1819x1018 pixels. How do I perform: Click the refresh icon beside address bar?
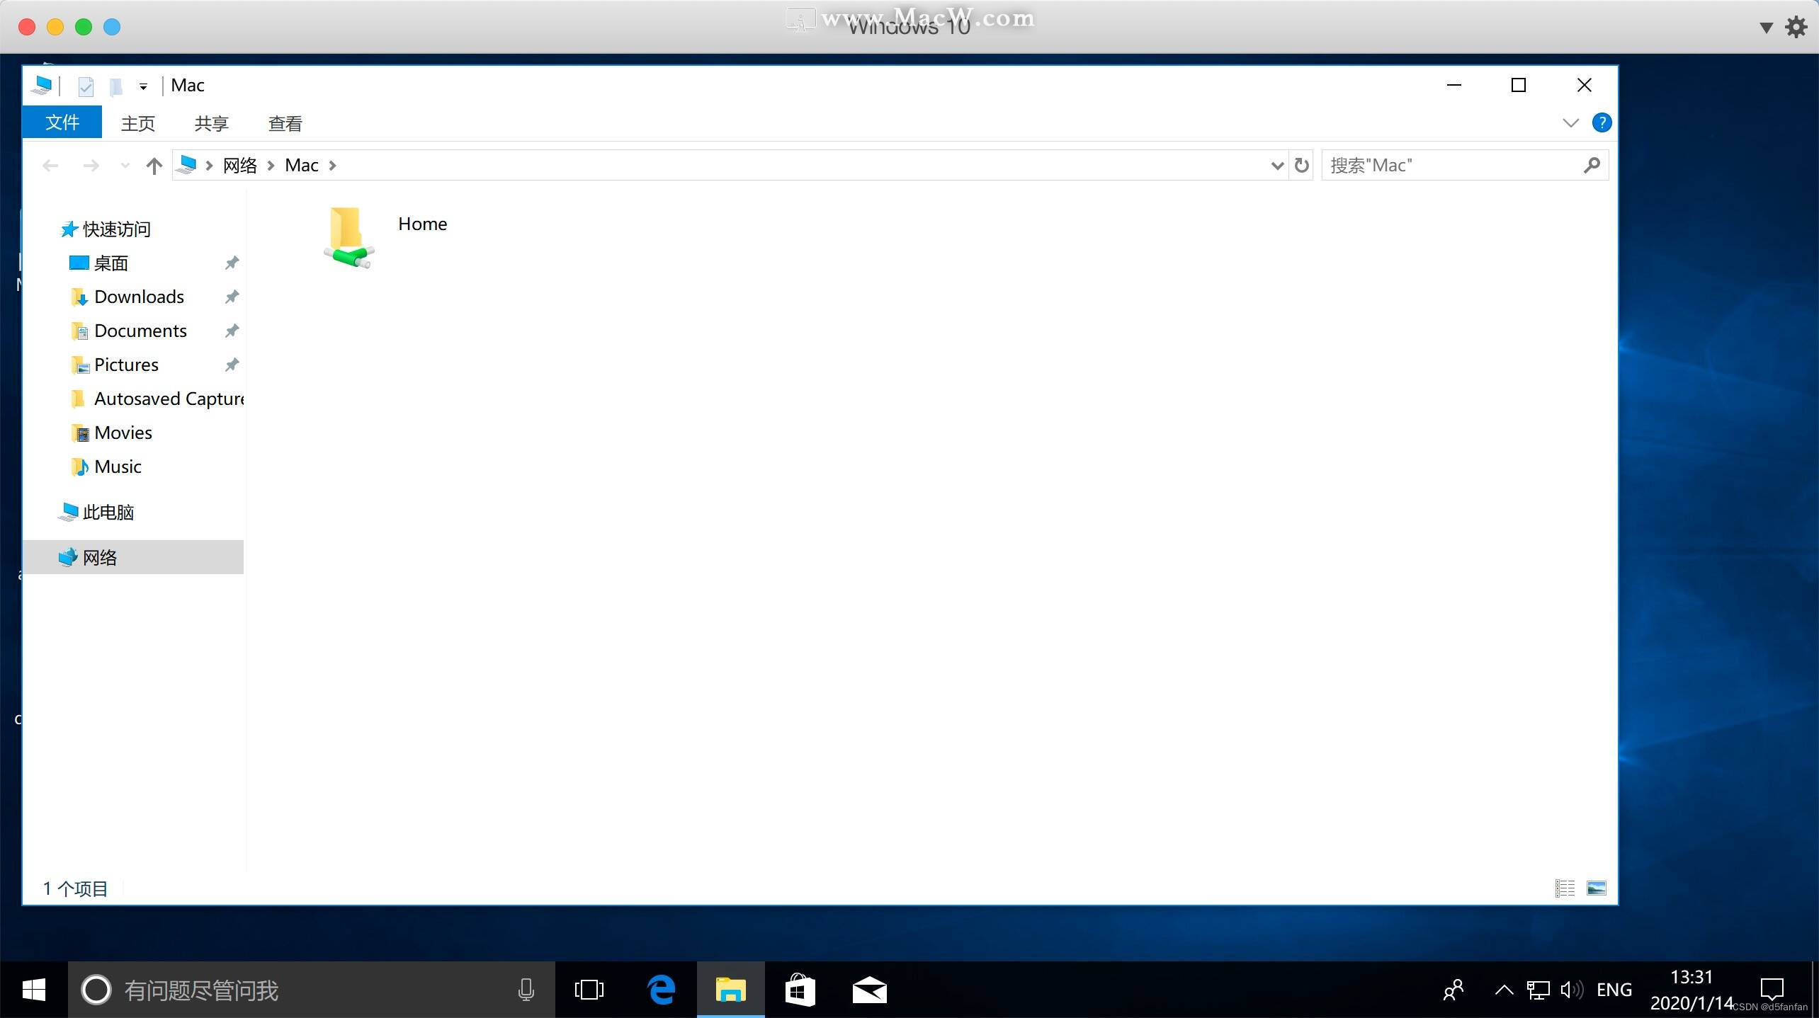tap(1301, 166)
